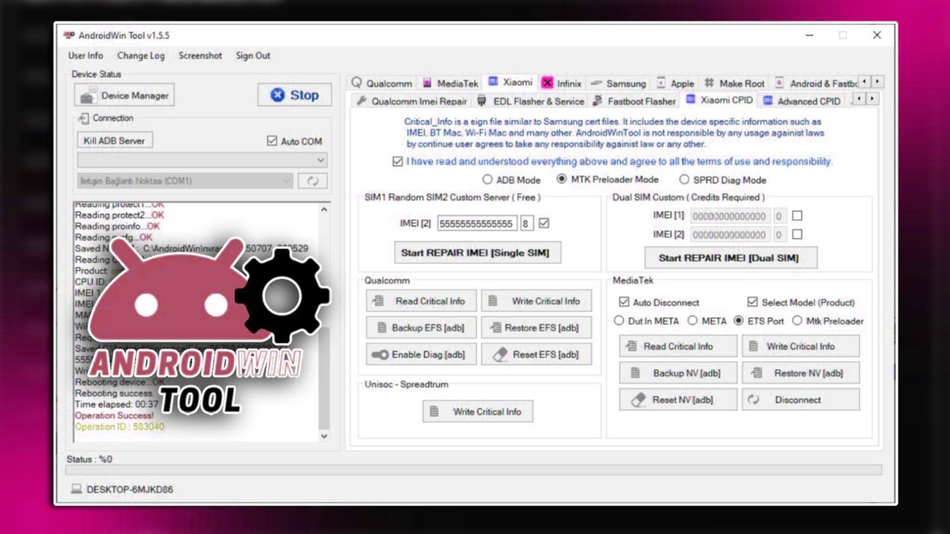Screen dimensions: 950x534
Task: Select the Read Critical Info icon under Qualcomm
Action: coord(378,300)
